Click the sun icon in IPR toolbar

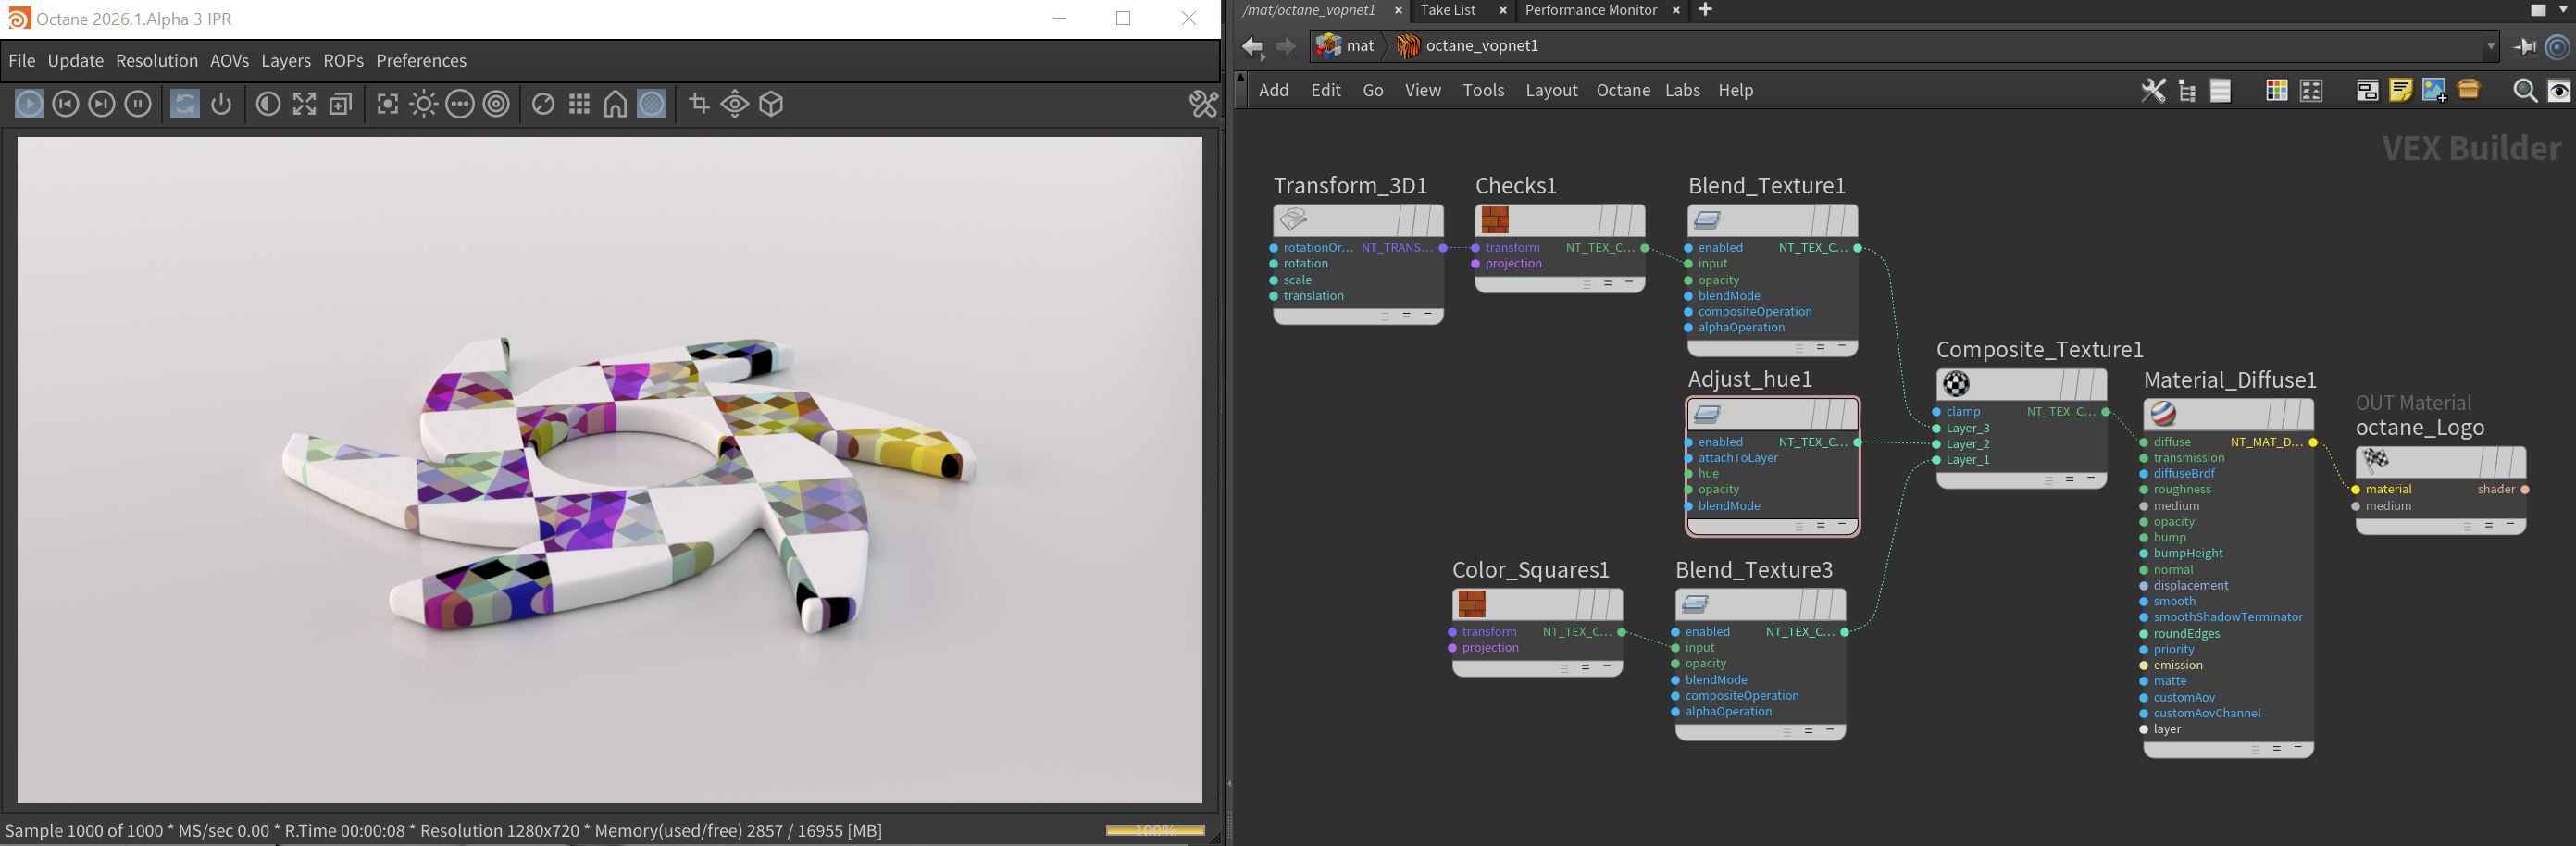point(423,104)
